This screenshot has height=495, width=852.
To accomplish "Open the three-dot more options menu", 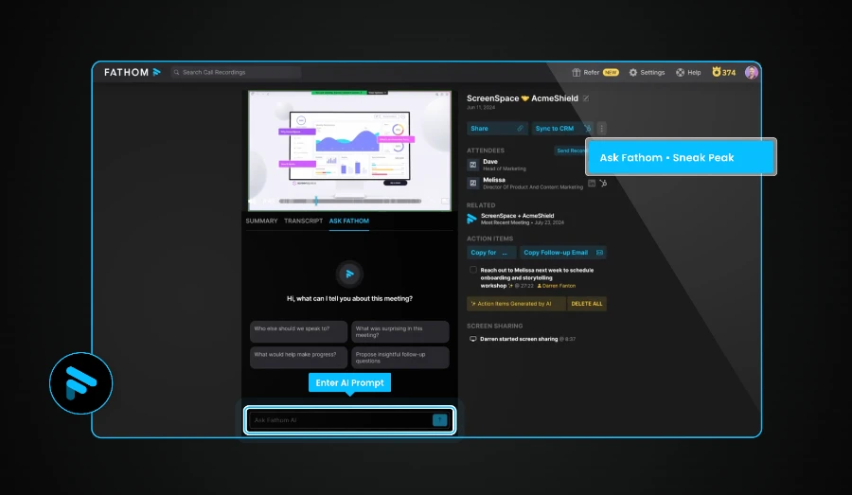I will 601,128.
